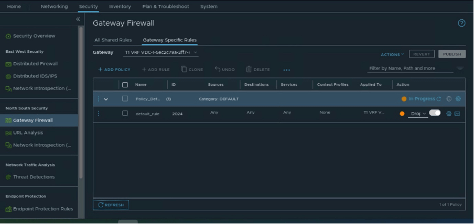This screenshot has width=474, height=224.
Task: Collapse the Policy_Default section chevron
Action: pos(106,99)
